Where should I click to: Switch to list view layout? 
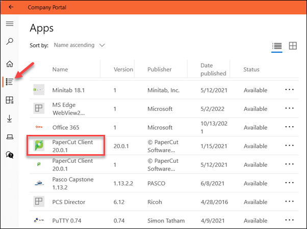point(277,46)
